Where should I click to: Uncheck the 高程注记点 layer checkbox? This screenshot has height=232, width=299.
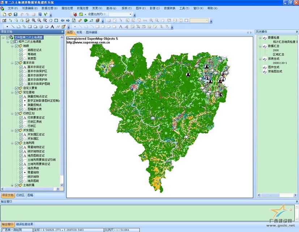21,50
